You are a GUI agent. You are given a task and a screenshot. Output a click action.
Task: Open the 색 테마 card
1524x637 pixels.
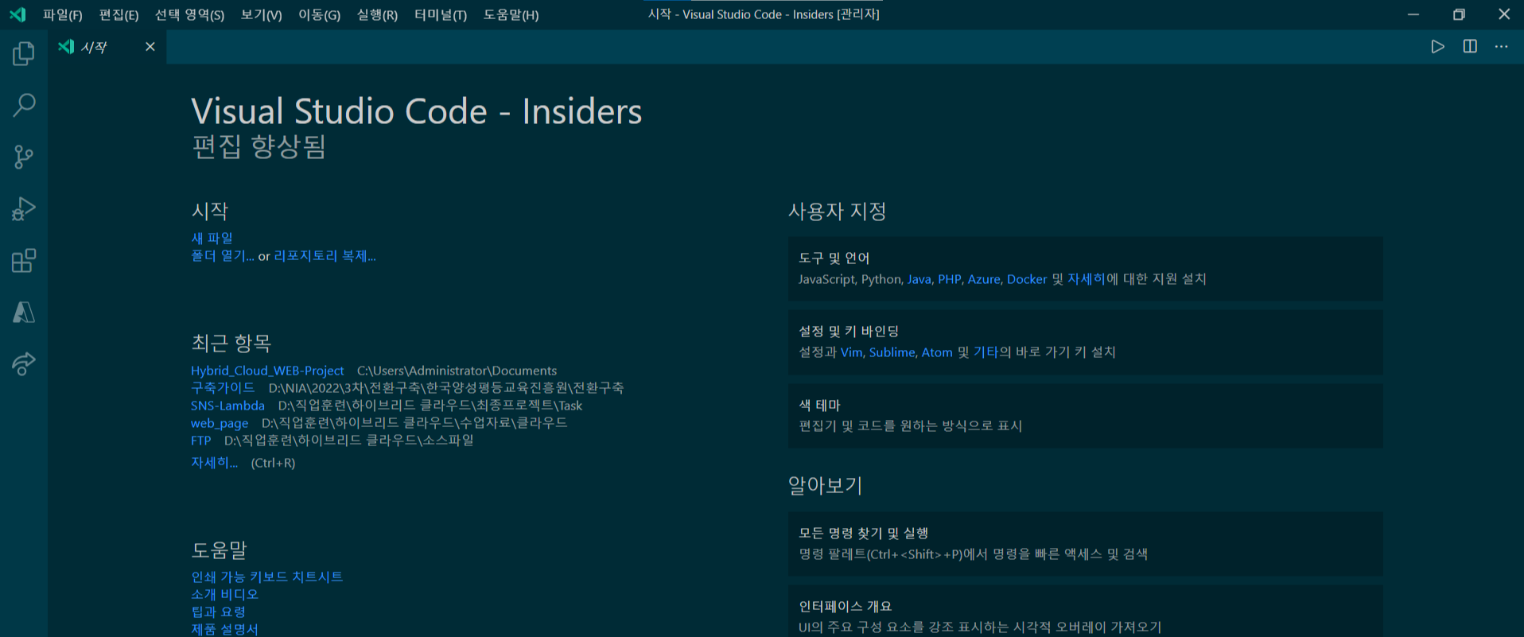[x=1085, y=416]
